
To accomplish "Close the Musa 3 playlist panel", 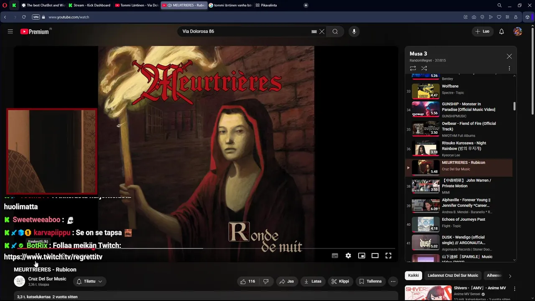I will (x=509, y=56).
